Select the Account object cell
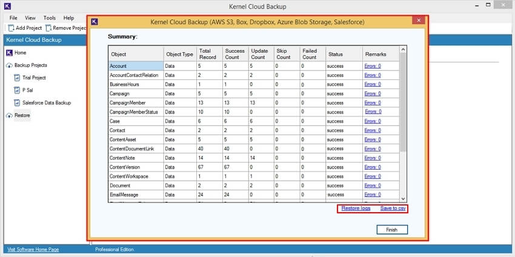This screenshot has height=257, width=515. coord(136,66)
